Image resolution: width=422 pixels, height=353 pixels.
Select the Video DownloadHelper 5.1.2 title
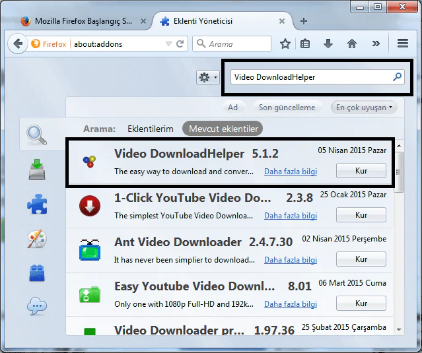196,154
